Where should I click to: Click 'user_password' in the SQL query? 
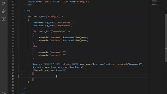coord(119,64)
